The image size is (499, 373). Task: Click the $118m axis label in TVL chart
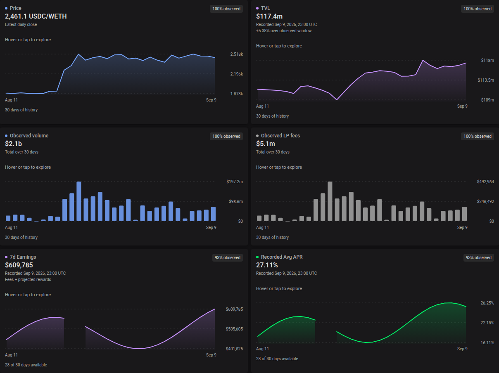click(487, 61)
